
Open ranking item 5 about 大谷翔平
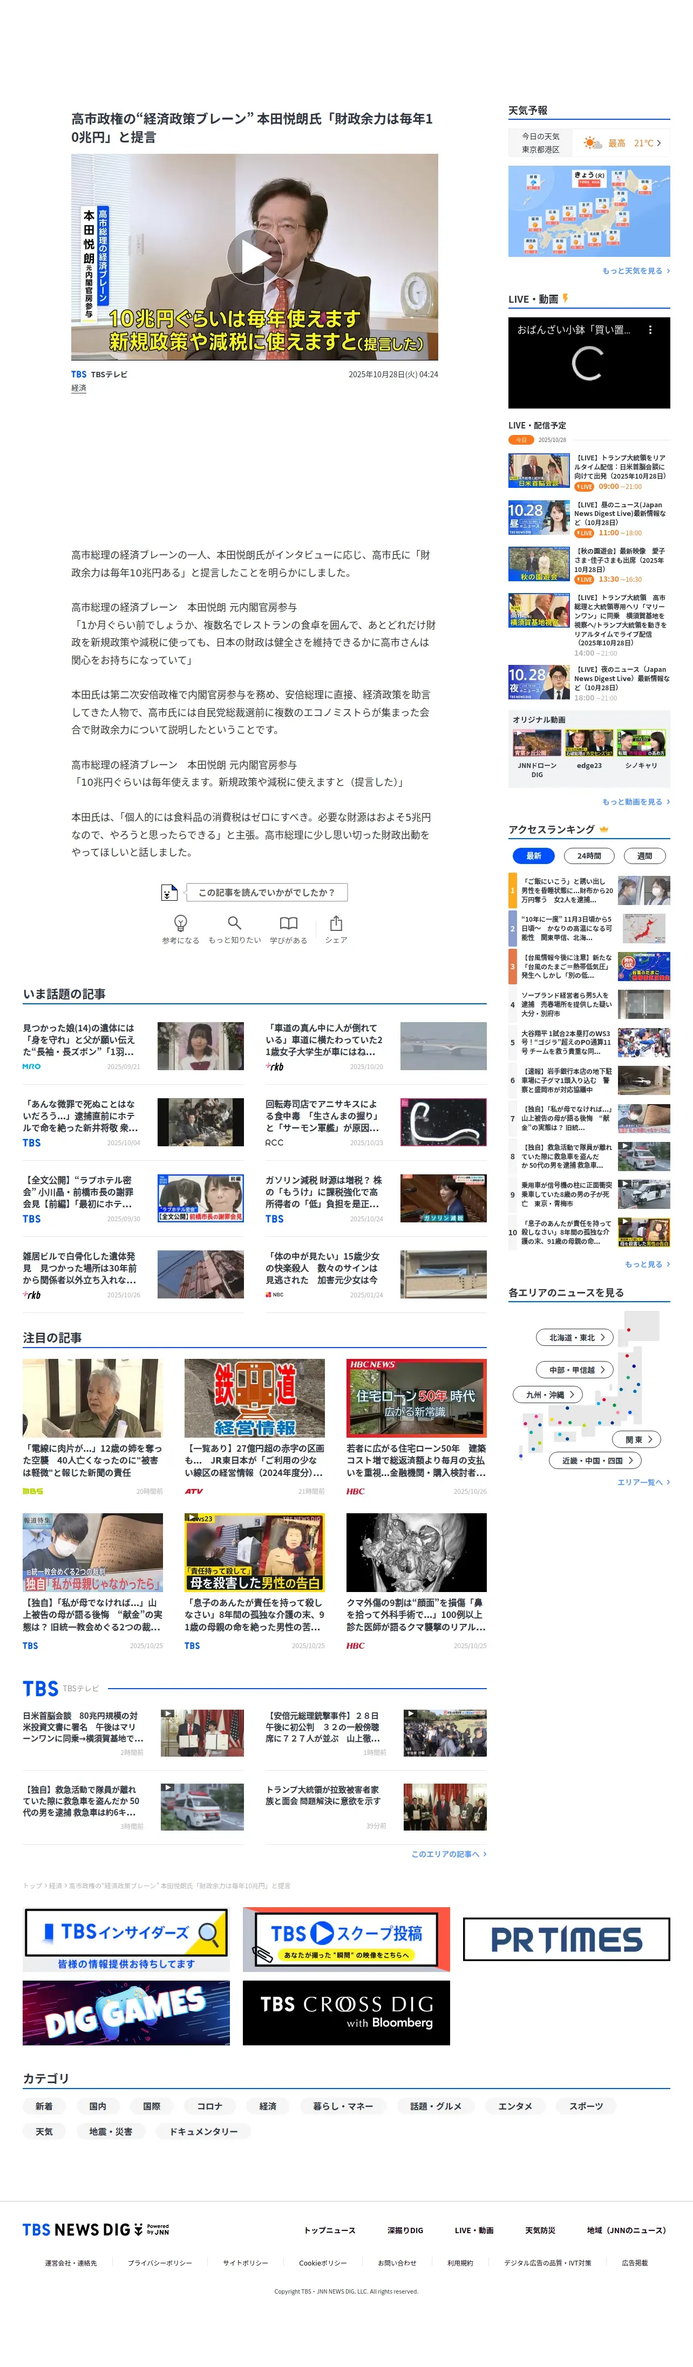pos(589,1042)
